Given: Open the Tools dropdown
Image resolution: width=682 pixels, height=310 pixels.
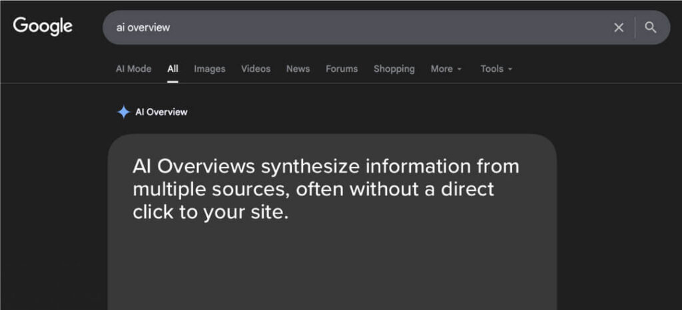Looking at the screenshot, I should point(496,69).
